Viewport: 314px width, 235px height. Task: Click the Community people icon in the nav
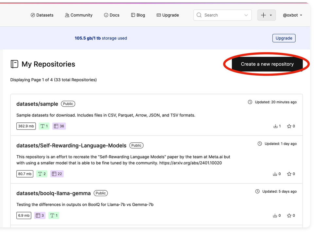click(67, 15)
